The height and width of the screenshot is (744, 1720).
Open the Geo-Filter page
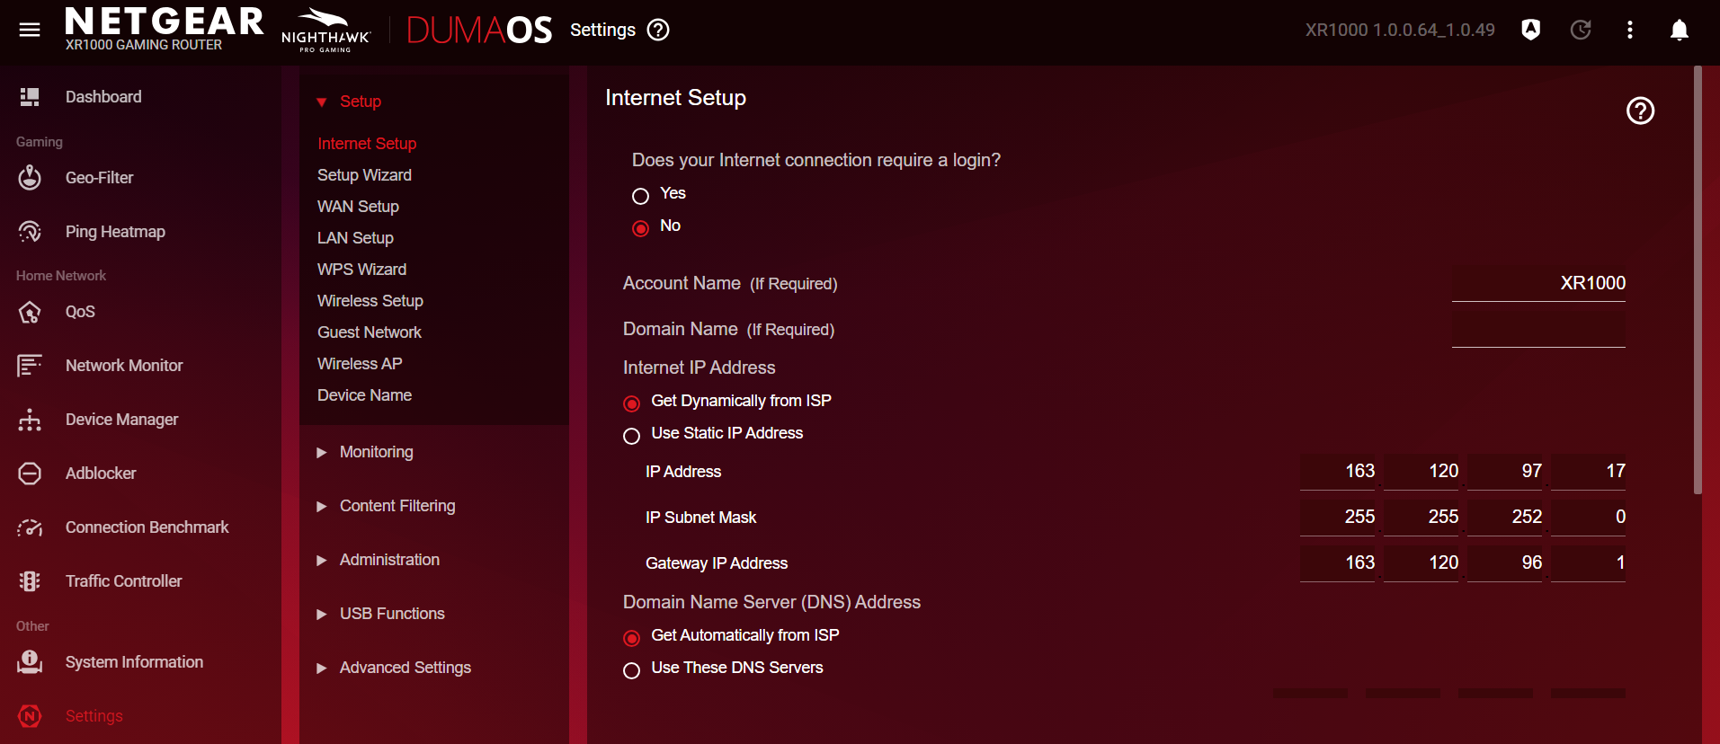[99, 178]
